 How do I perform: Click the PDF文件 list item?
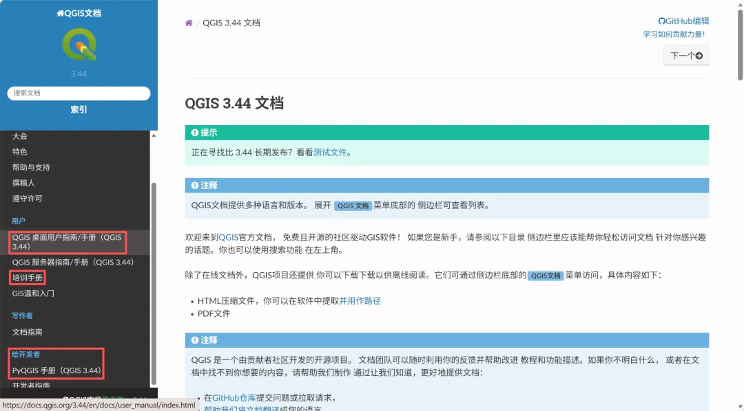click(x=214, y=314)
